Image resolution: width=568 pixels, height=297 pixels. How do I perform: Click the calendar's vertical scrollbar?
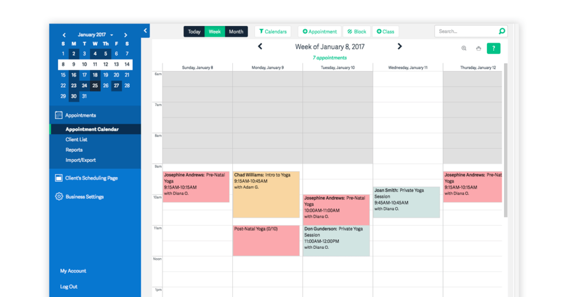505,139
